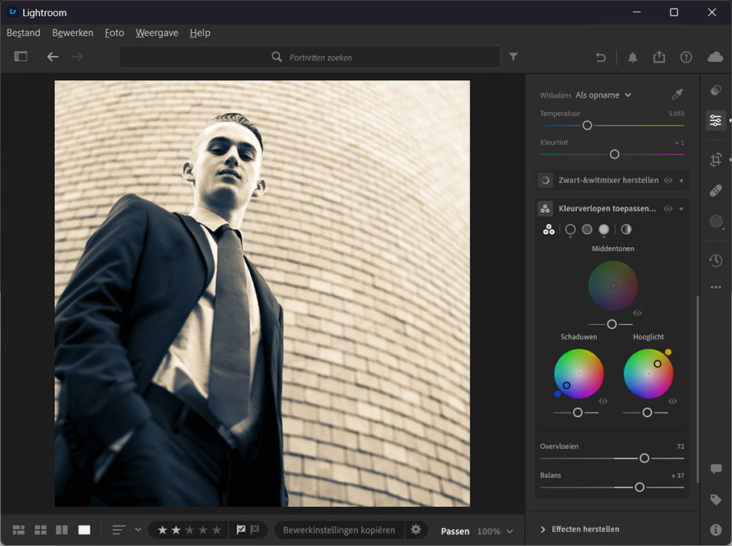Go back with the left arrow
The width and height of the screenshot is (732, 546).
pos(53,57)
